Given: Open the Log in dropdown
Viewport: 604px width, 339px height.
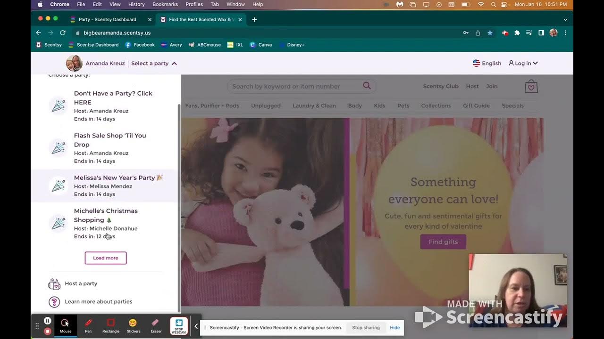Looking at the screenshot, I should point(523,63).
